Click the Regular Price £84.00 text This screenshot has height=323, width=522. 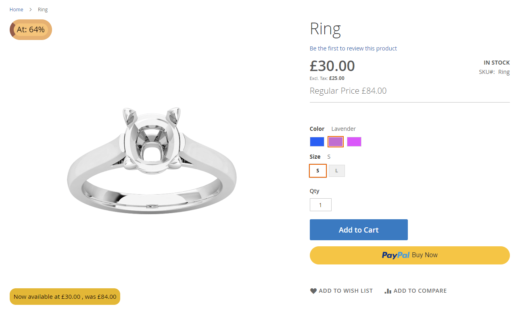click(348, 91)
